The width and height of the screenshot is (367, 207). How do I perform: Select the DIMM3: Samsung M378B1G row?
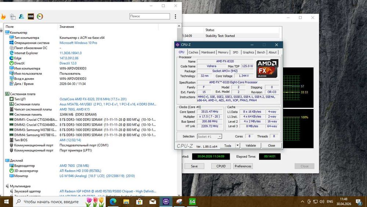83,130
